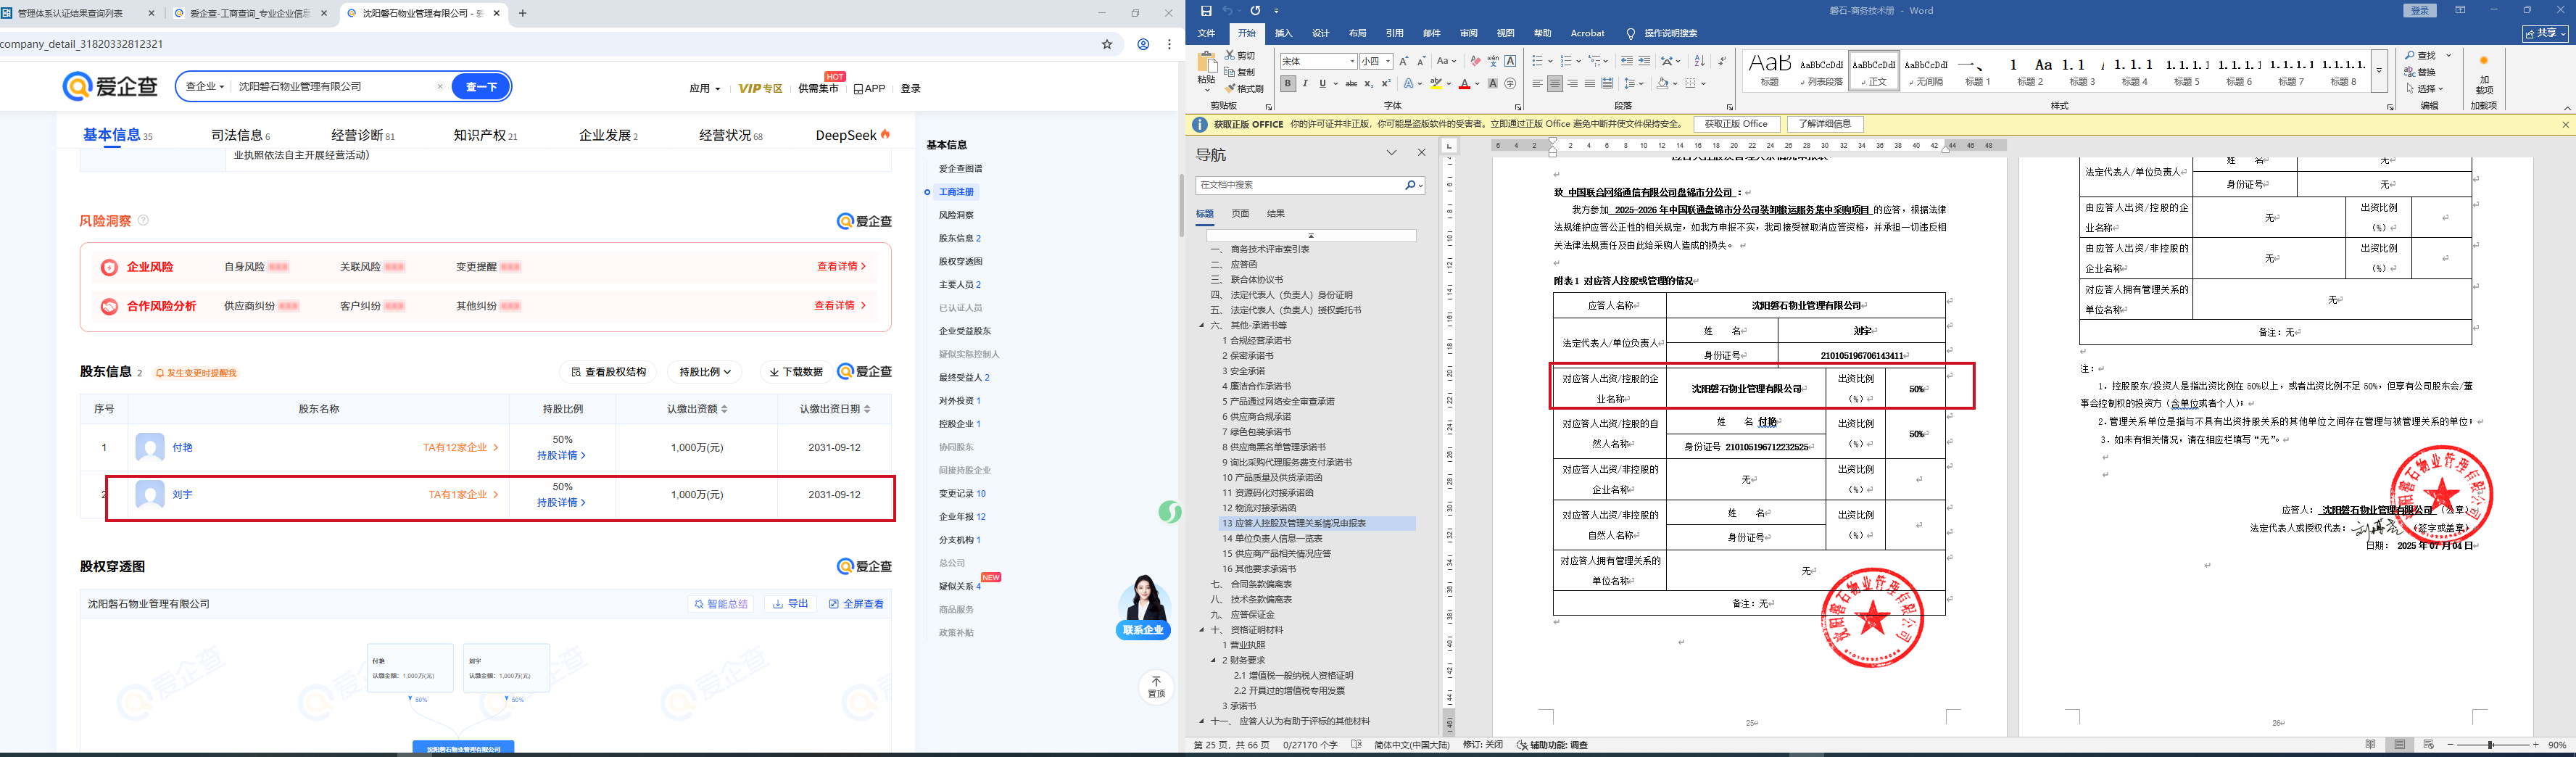Open the red font color picker arrow
The image size is (2576, 757).
pyautogui.click(x=1477, y=84)
